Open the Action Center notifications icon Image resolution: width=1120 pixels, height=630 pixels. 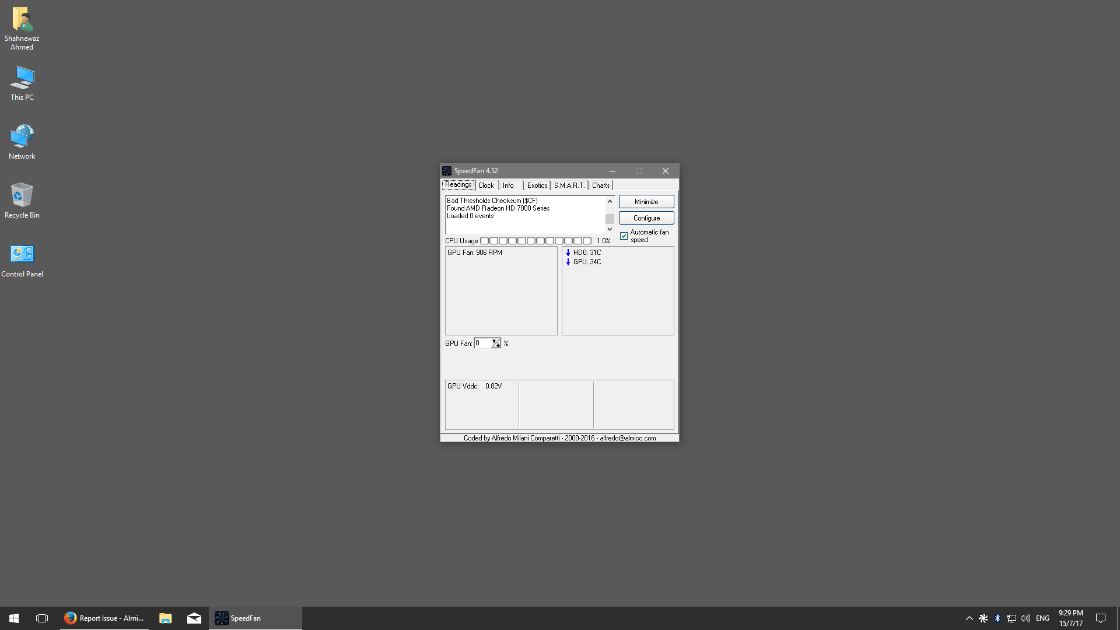point(1101,618)
